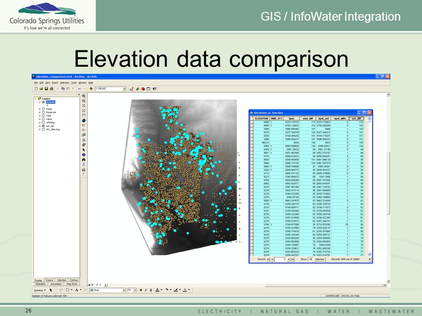
Task: Click the line color brush swatch
Action: [176, 290]
